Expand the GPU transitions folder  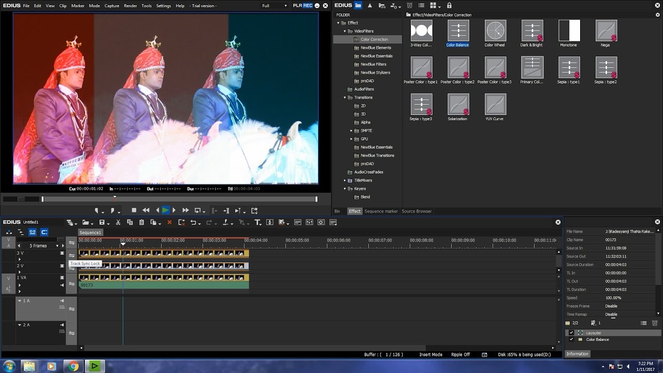click(x=351, y=139)
